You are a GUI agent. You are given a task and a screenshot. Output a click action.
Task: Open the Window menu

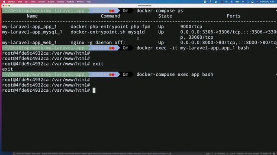tap(80, 2)
